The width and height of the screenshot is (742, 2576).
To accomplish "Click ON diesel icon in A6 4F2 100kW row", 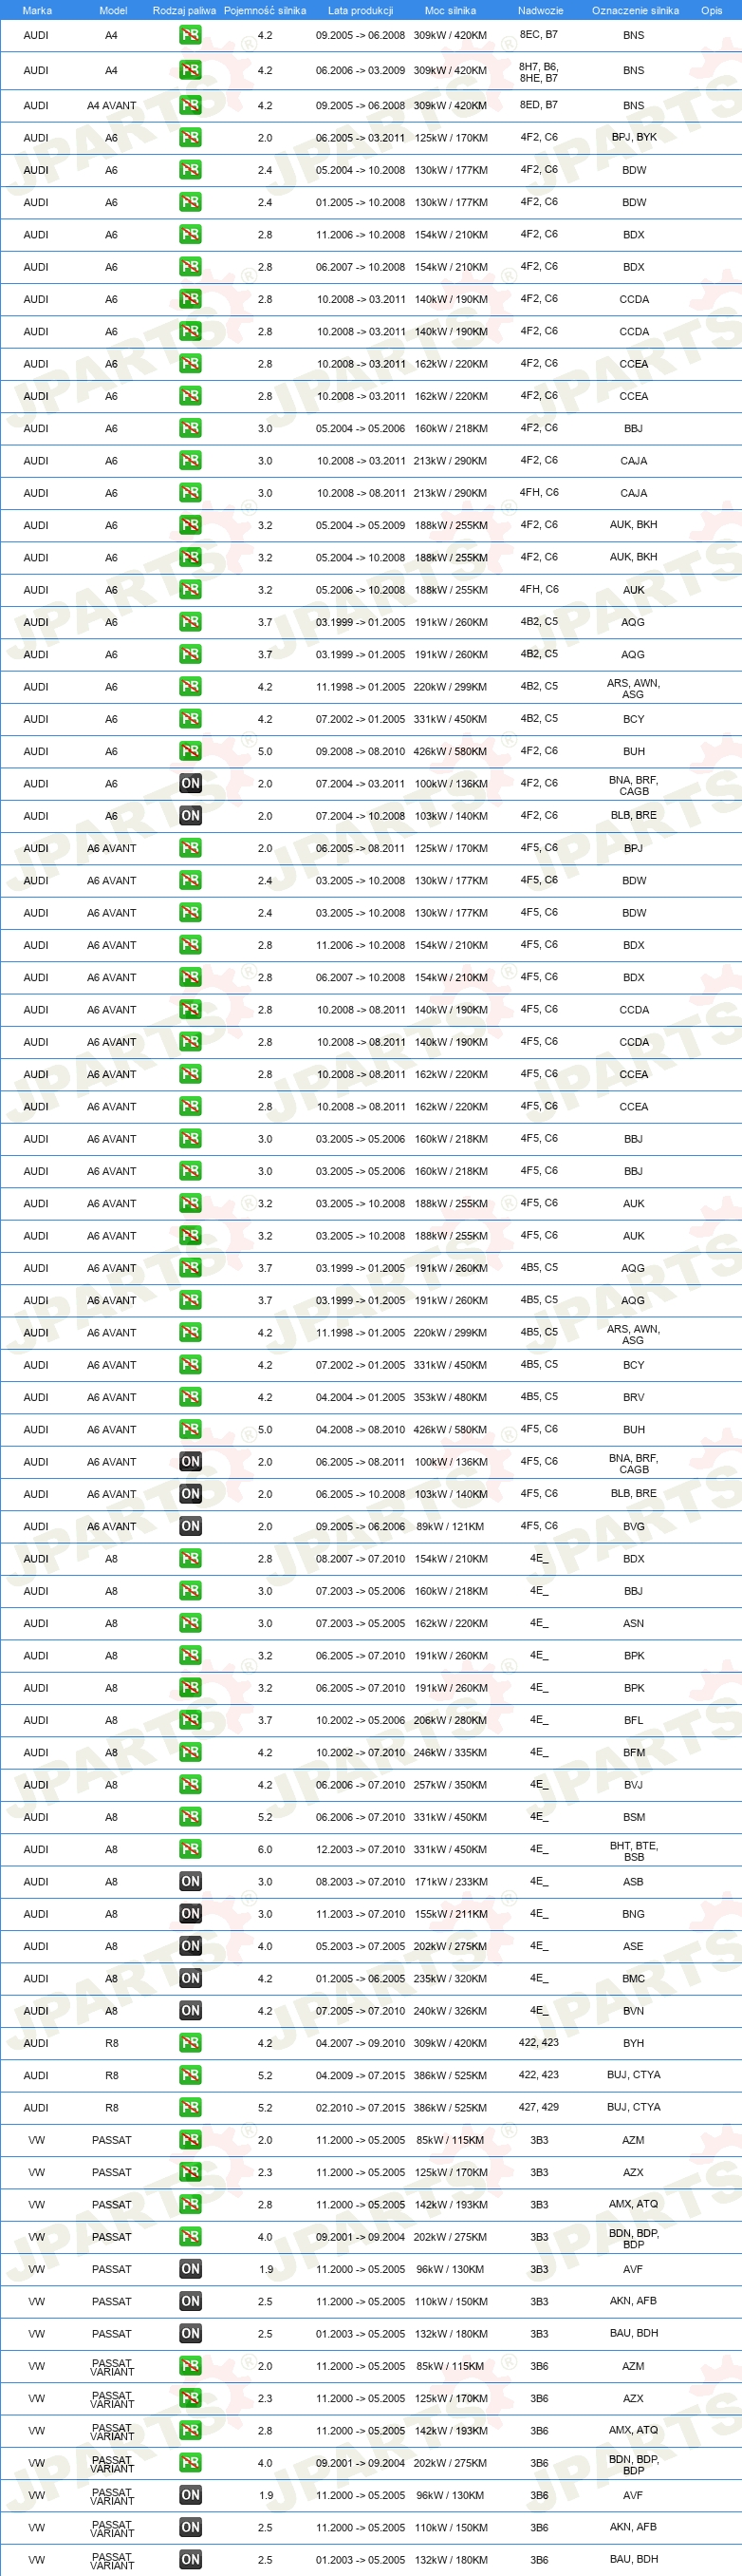I will point(190,783).
